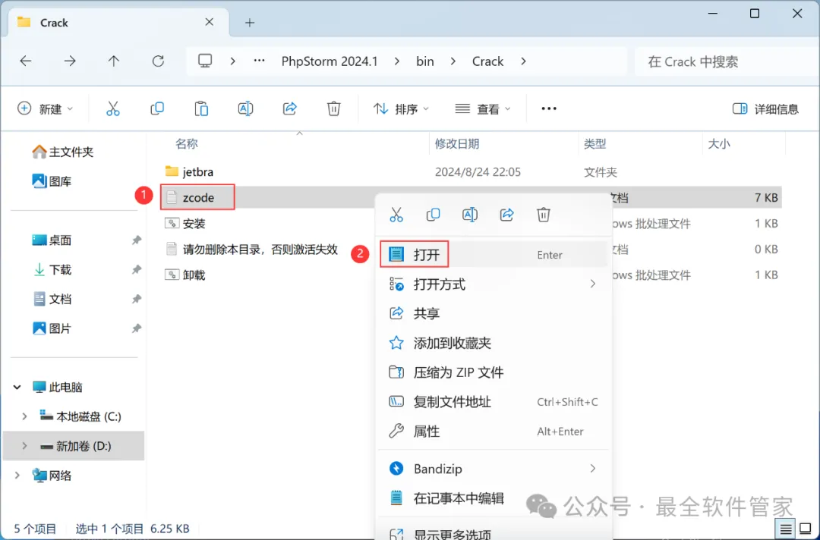Viewport: 820px width, 540px height.
Task: Open 文档 in the sidebar
Action: (52, 299)
